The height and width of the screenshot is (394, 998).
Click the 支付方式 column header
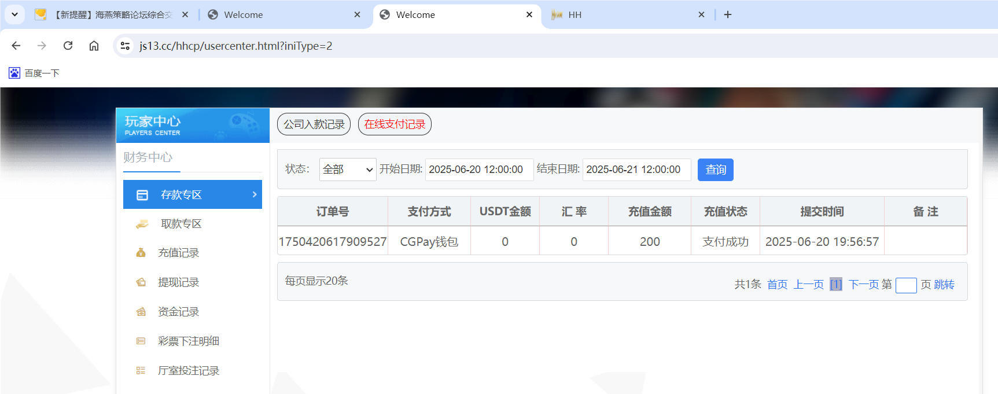429,212
